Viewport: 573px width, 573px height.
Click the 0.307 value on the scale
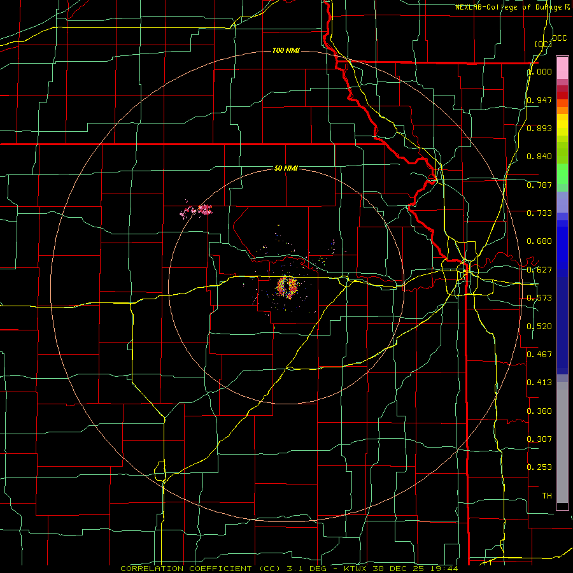(539, 439)
